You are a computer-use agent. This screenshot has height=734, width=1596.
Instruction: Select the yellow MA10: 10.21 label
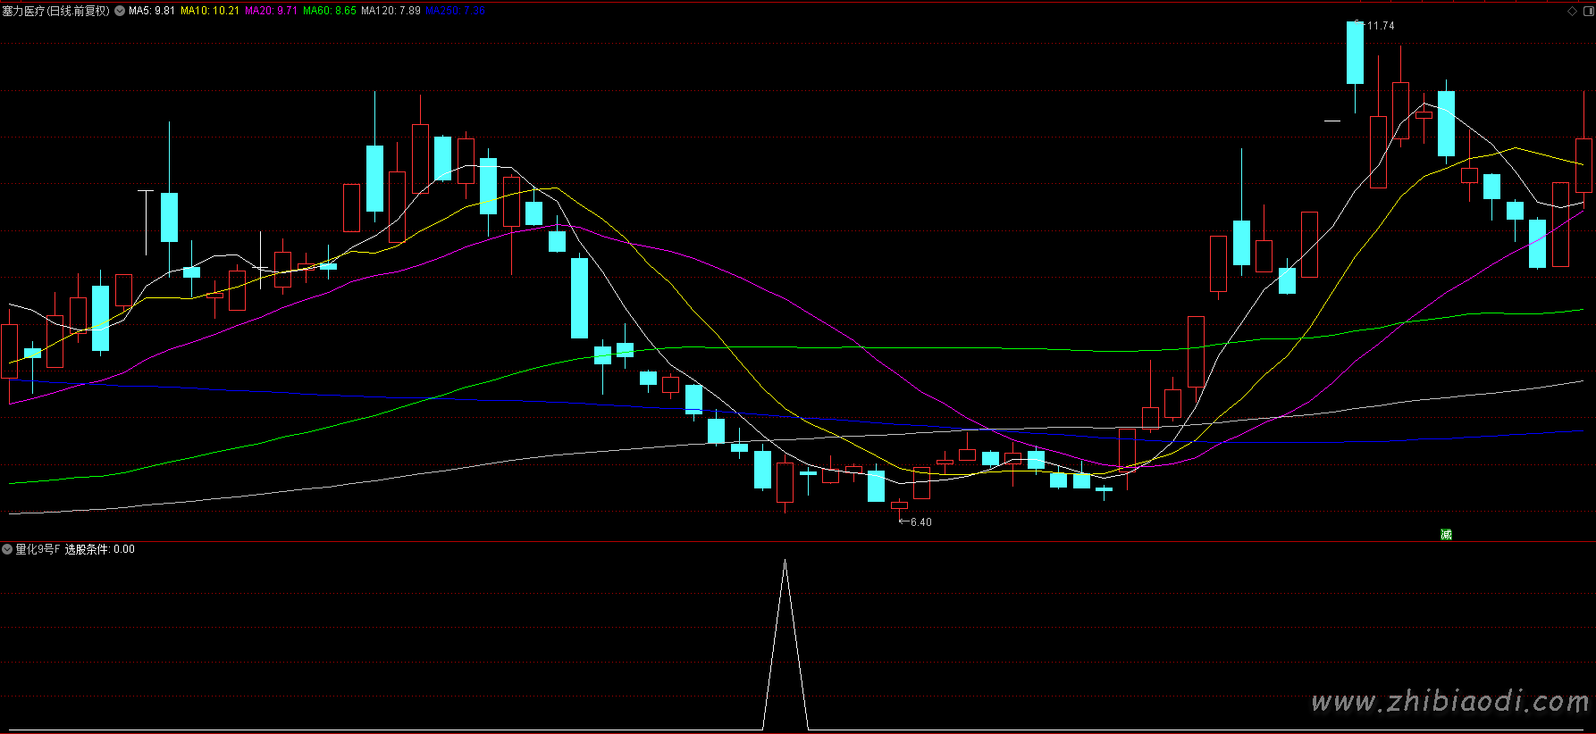point(210,11)
